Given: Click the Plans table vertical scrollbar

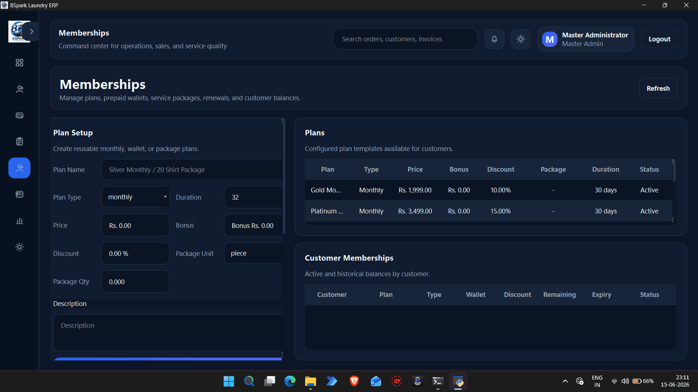Looking at the screenshot, I should point(674,171).
